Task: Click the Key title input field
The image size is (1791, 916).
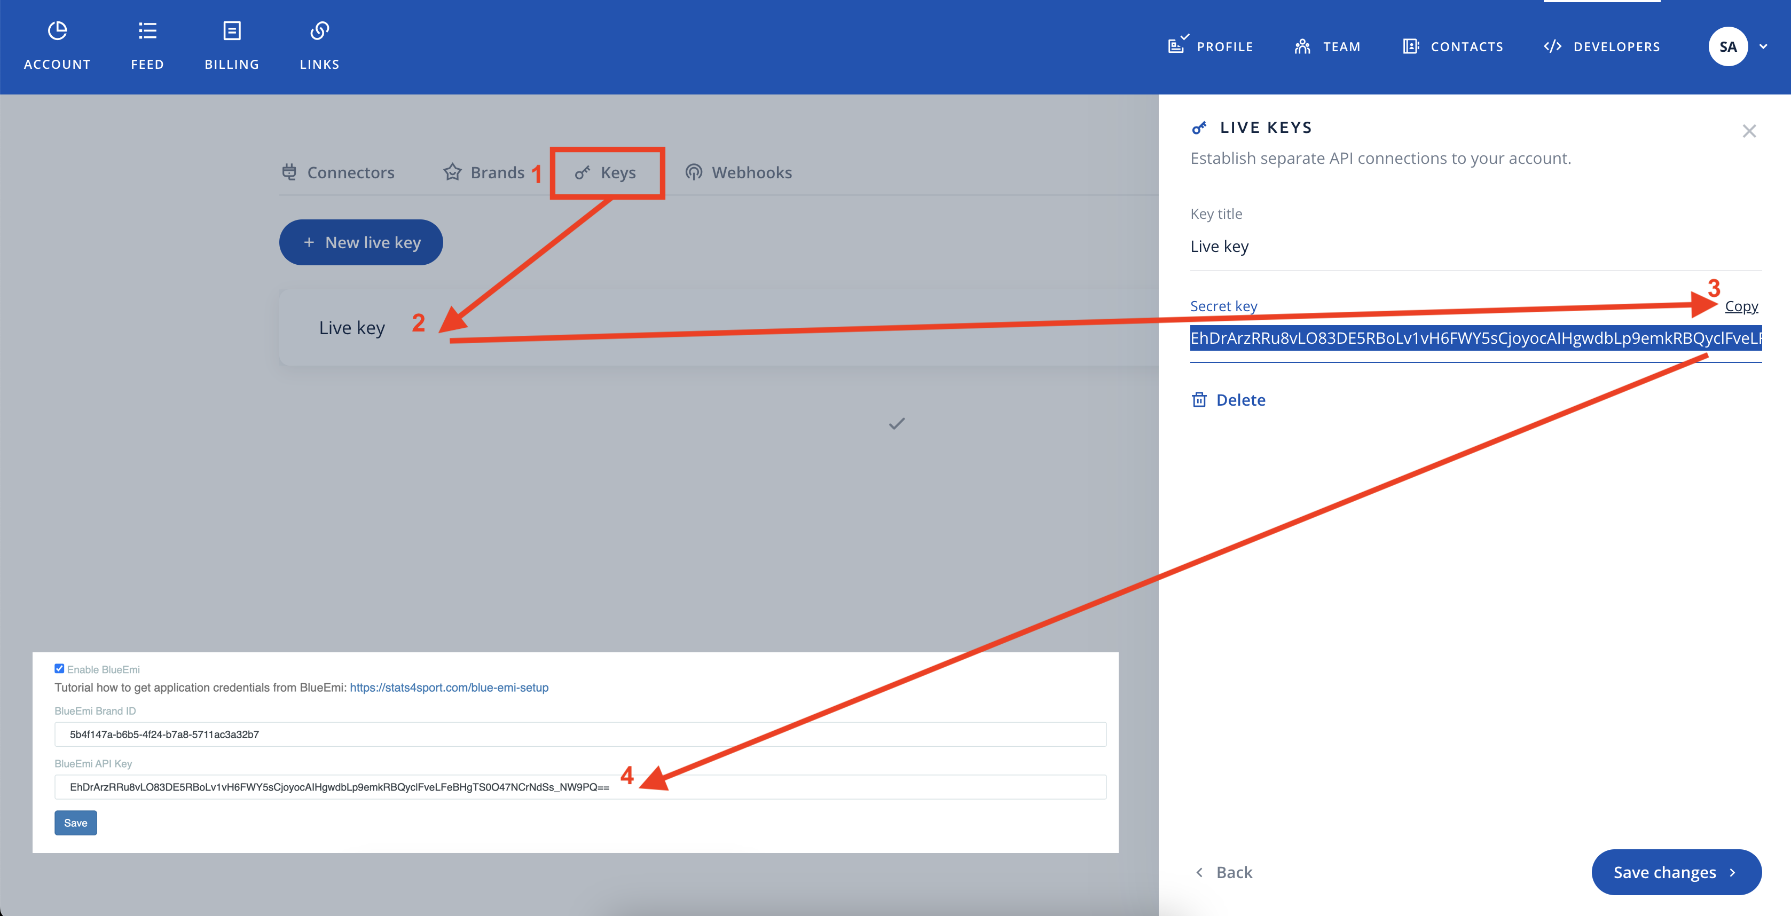Action: point(1475,247)
